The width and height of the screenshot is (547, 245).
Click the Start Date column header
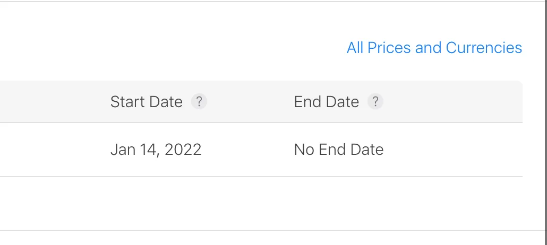146,102
